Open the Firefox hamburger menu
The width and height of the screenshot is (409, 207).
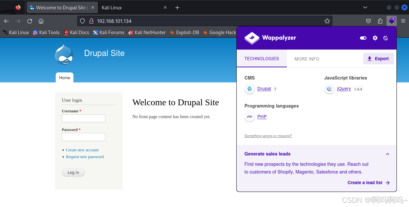coord(403,21)
